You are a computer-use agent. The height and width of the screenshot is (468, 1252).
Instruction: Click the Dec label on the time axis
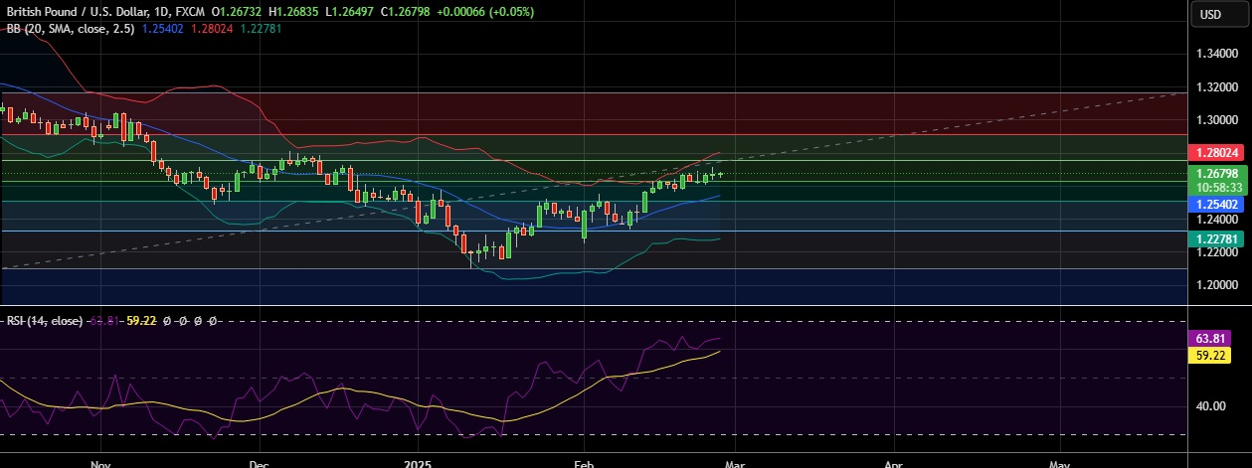tap(259, 463)
